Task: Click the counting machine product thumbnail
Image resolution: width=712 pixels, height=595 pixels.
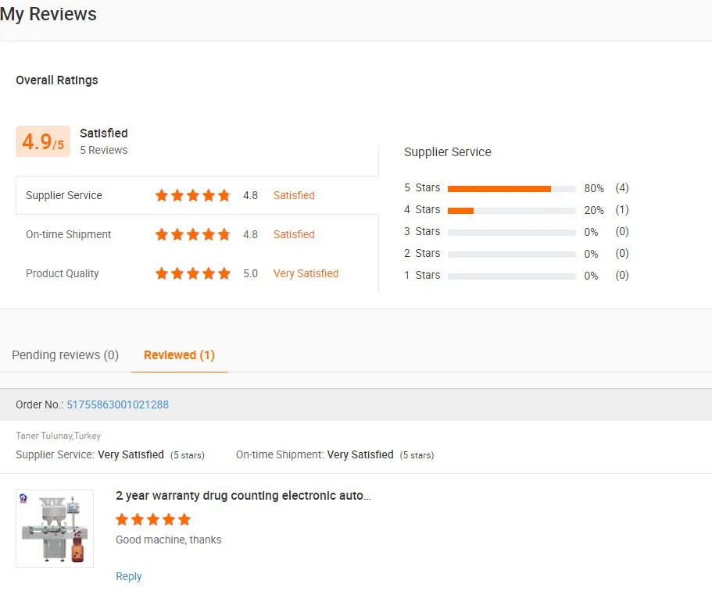Action: (x=55, y=529)
